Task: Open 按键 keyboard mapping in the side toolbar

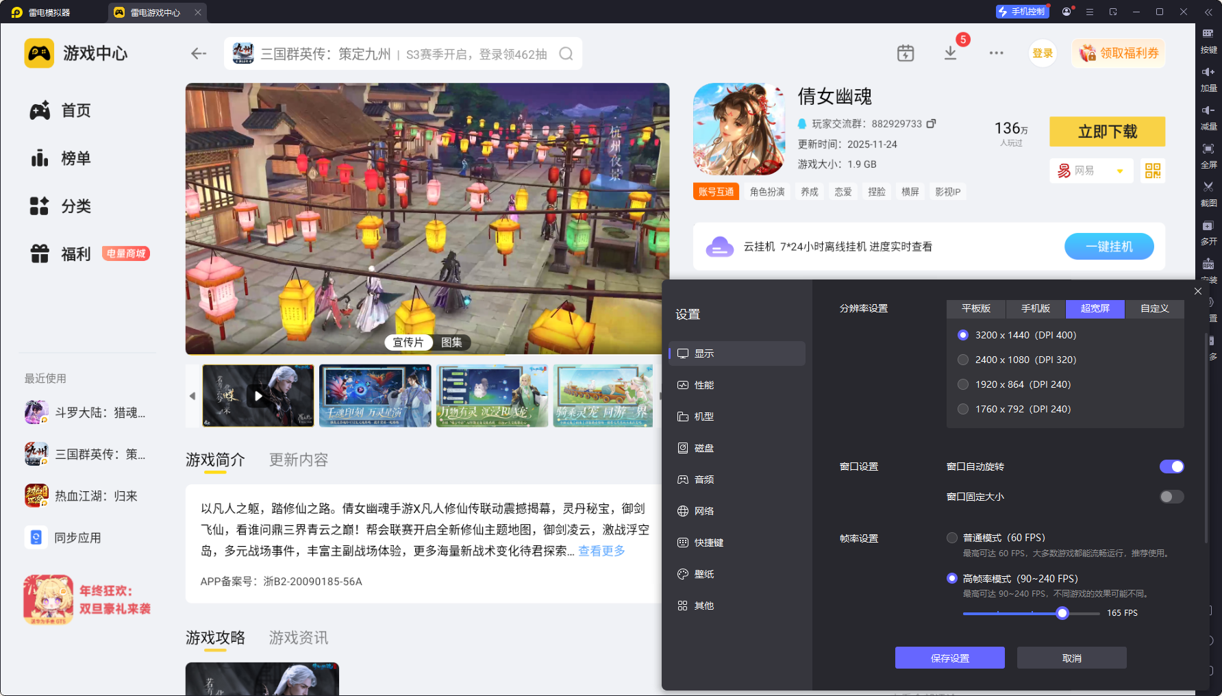Action: [1208, 40]
